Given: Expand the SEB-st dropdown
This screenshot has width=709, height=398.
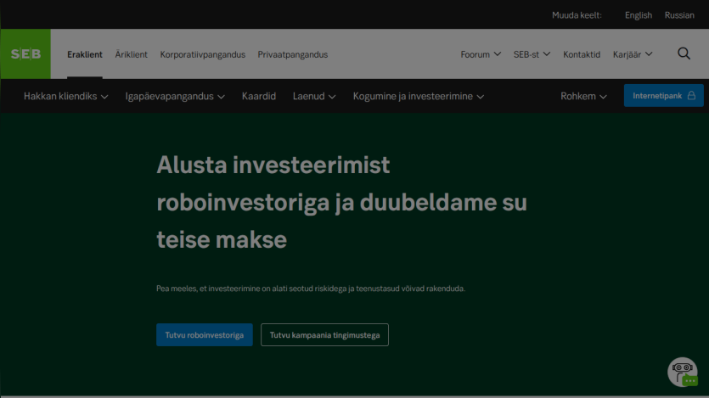Looking at the screenshot, I should point(532,54).
